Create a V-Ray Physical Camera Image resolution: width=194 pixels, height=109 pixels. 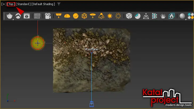(48, 16)
